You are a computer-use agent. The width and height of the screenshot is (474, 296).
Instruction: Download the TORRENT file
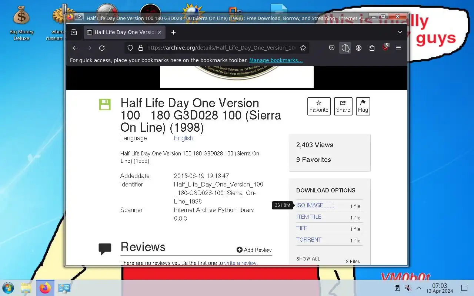point(309,240)
